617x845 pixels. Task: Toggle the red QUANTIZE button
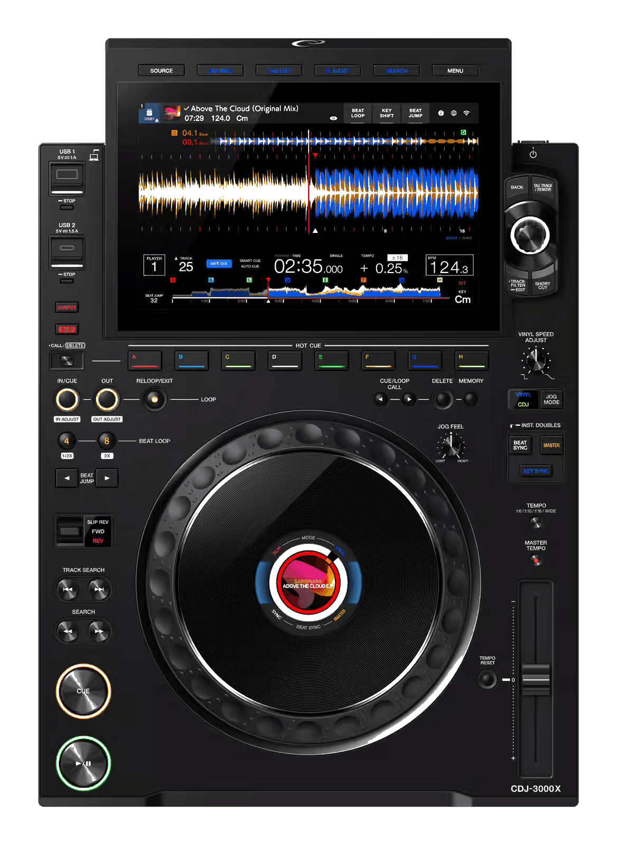click(67, 307)
